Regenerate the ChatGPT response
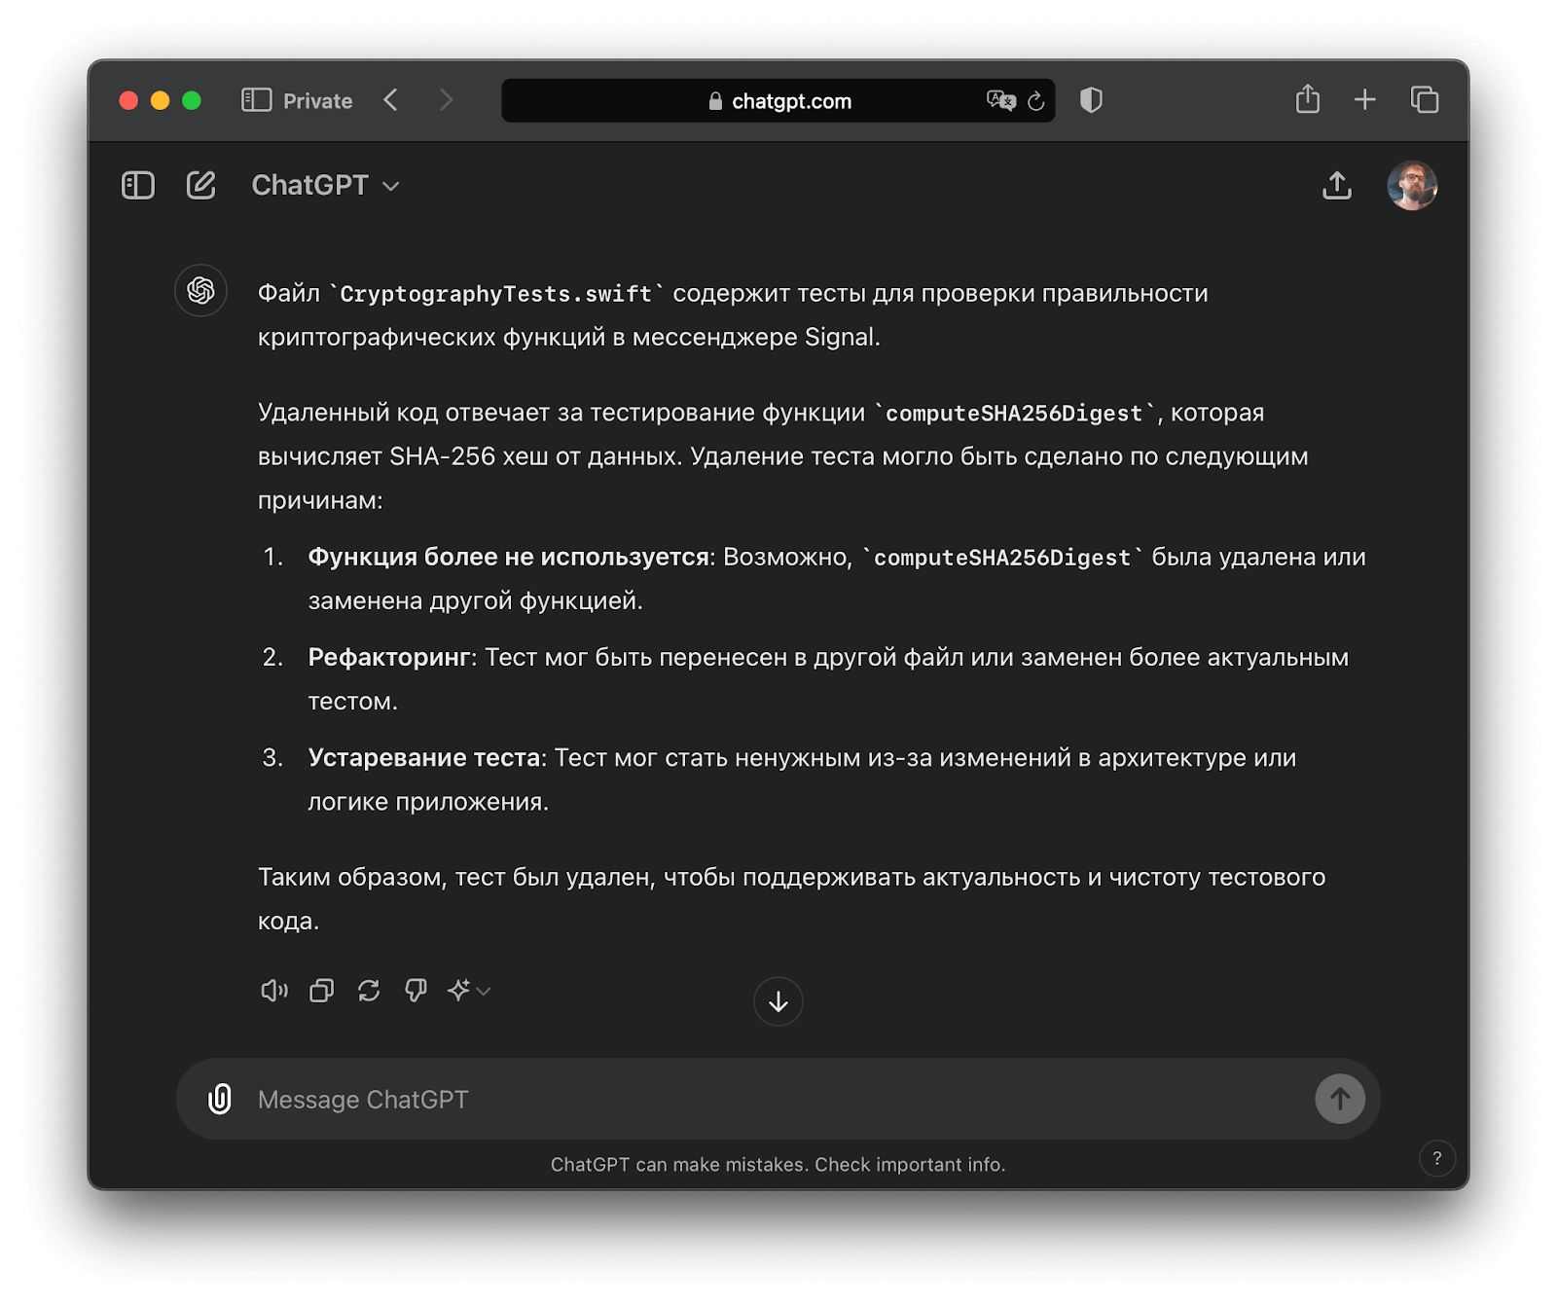The image size is (1557, 1306). pos(368,990)
